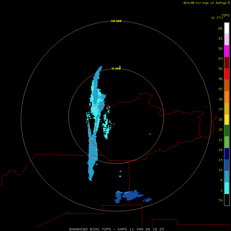Click the magenta 58 kft legend swatch
This screenshot has width=231, height=231.
pyautogui.click(x=227, y=51)
